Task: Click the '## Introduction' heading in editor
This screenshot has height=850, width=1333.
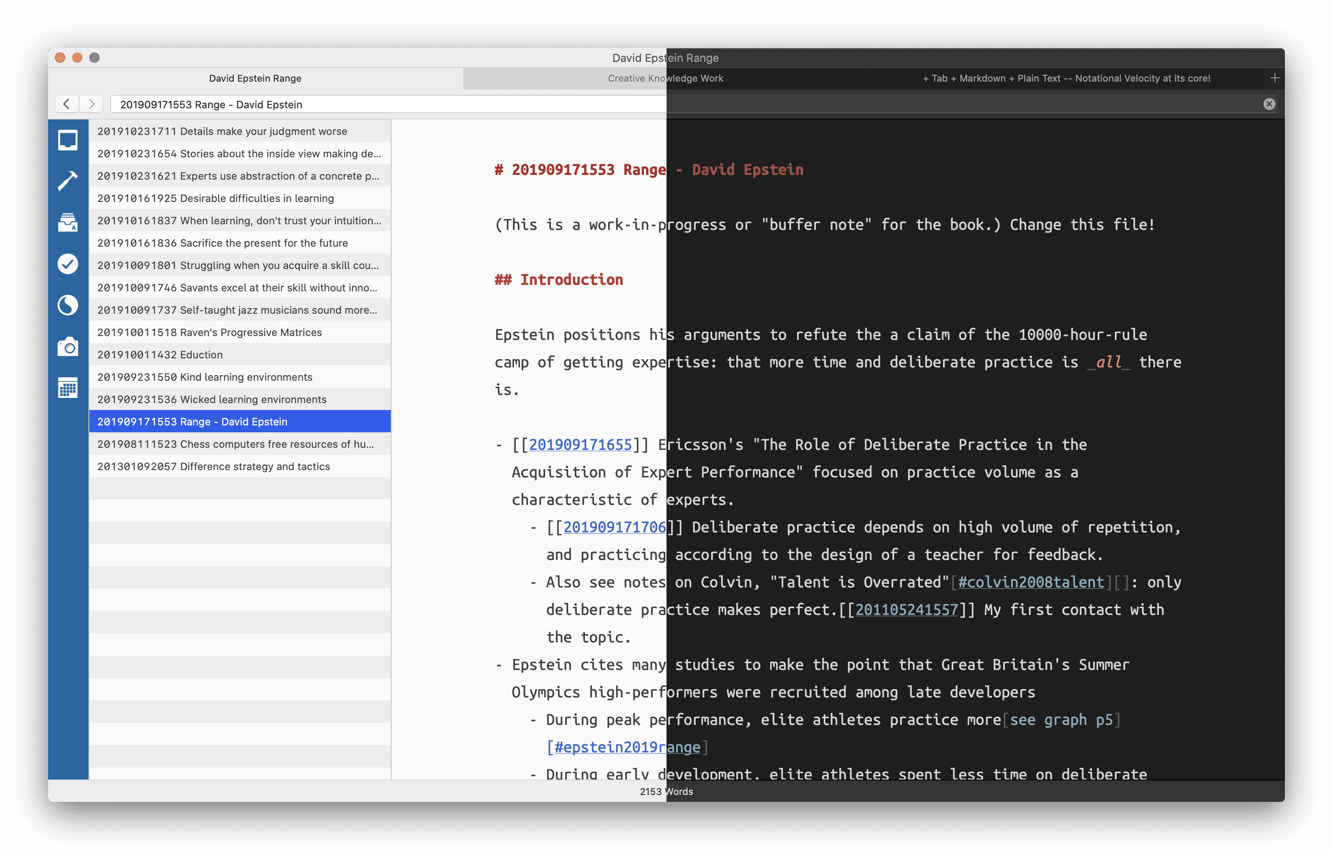Action: (559, 279)
